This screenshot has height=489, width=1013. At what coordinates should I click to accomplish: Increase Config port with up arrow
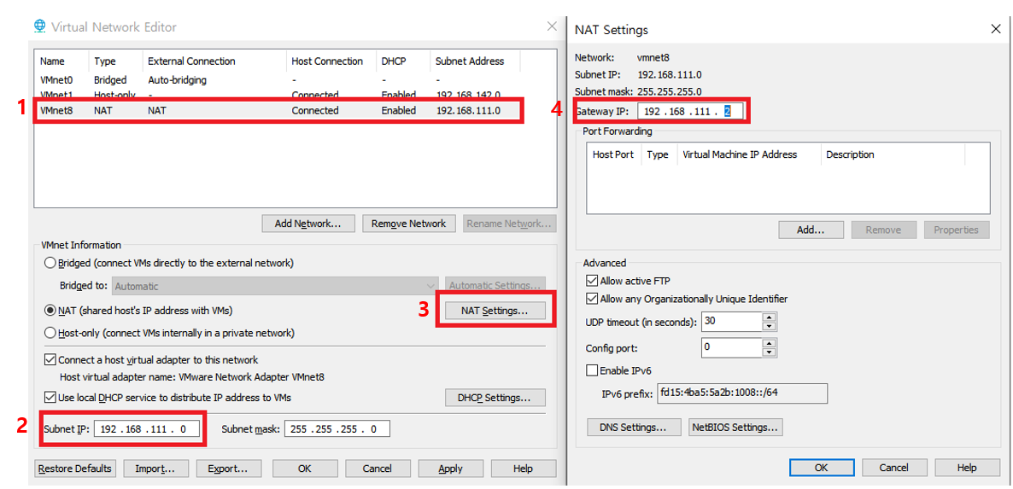tap(769, 344)
